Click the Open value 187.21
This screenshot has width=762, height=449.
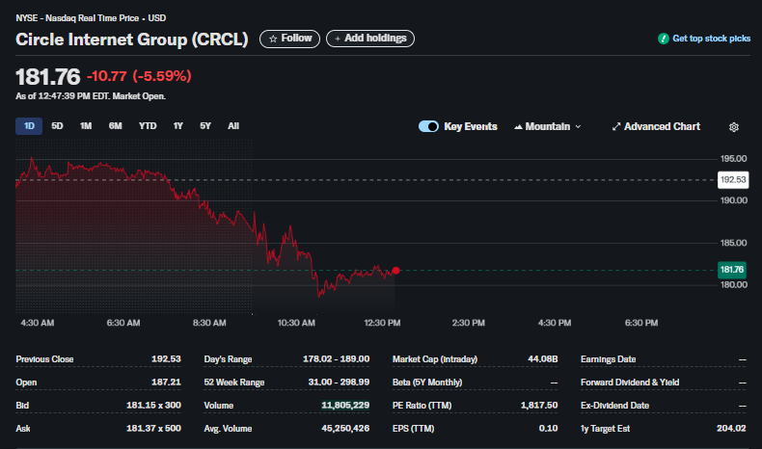tap(166, 382)
